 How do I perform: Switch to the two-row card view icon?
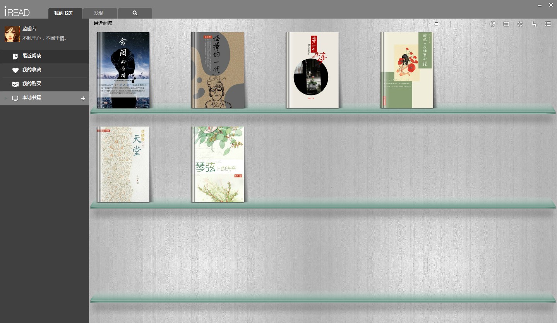[x=506, y=24]
